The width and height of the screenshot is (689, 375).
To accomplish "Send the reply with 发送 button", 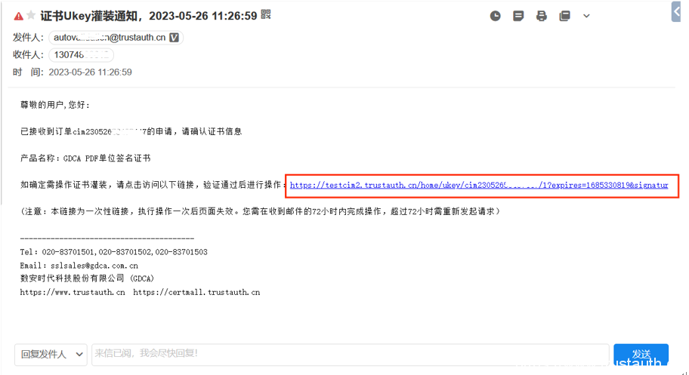I will [x=641, y=355].
